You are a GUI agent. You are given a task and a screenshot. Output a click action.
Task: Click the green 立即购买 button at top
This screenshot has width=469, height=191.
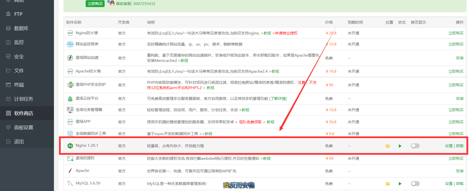(x=95, y=4)
